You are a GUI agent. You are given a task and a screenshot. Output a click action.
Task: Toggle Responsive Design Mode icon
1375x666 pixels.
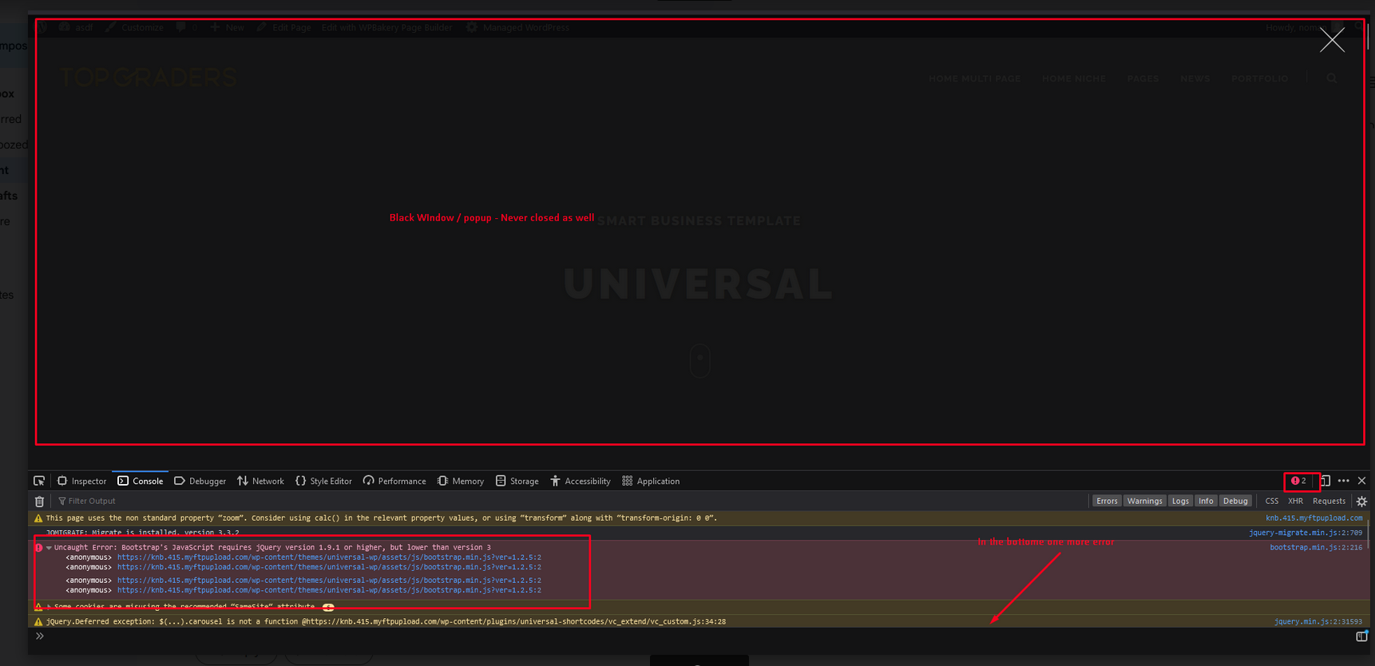pyautogui.click(x=1325, y=481)
